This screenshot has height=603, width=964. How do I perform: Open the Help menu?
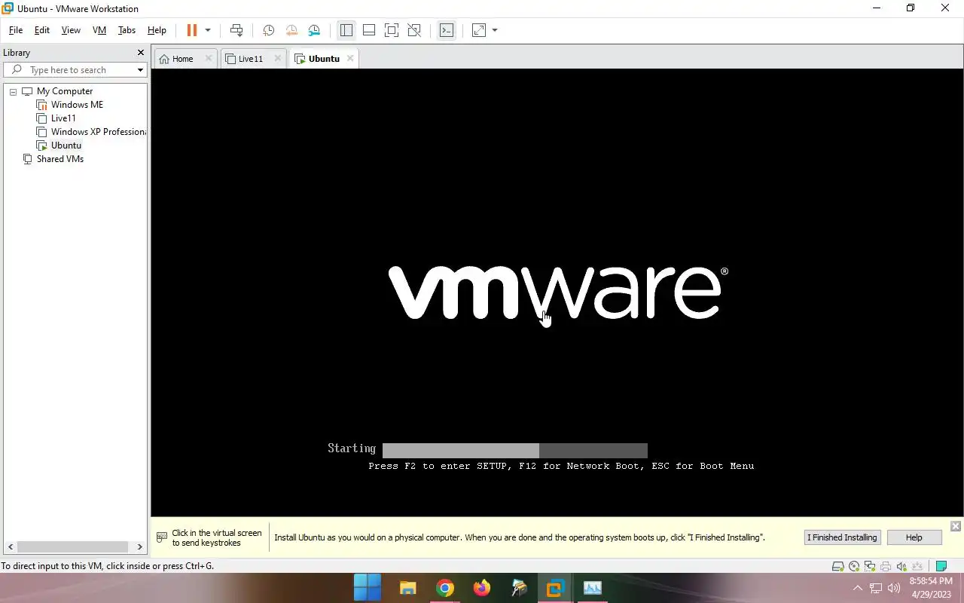point(157,30)
